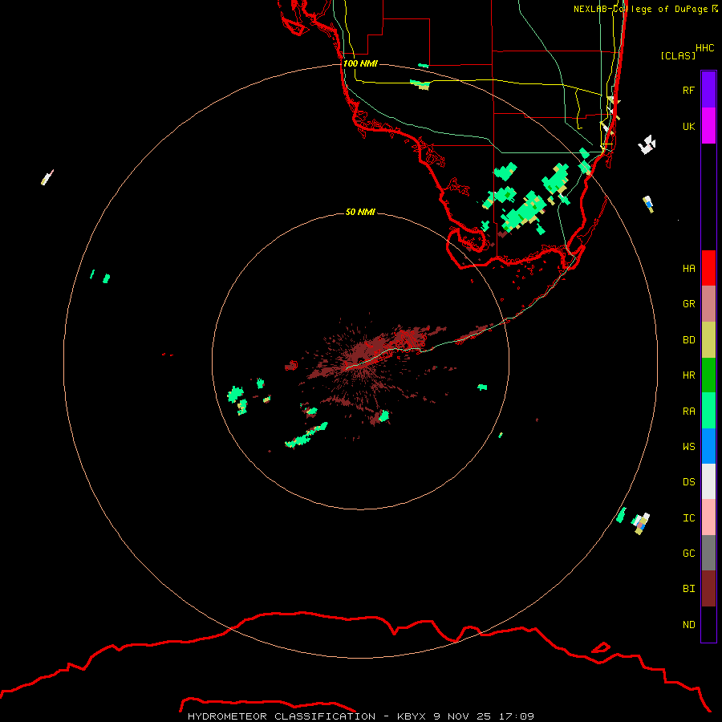
Task: Click the GC legend label
Action: [x=688, y=553]
